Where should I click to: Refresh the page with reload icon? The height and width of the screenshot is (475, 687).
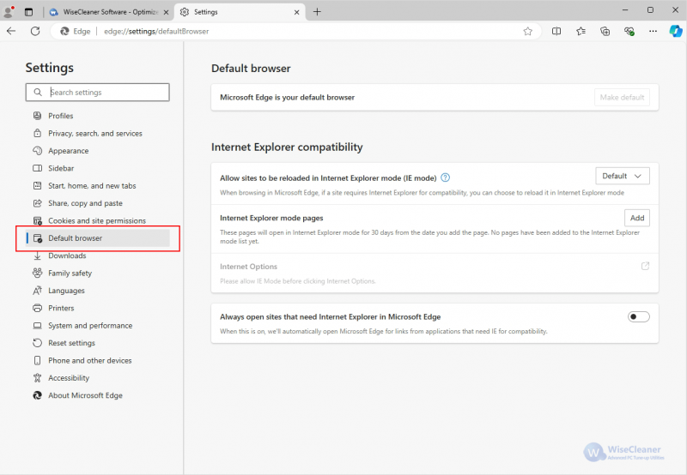(x=35, y=31)
